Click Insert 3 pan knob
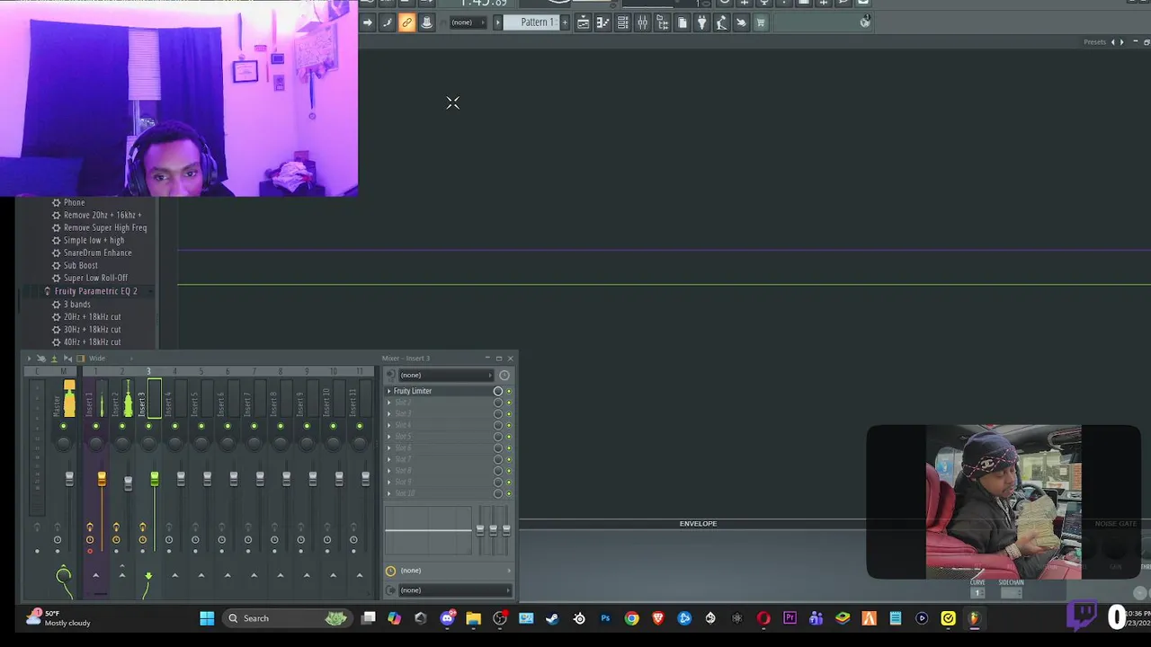Screen dimensions: 1151x647 [148, 443]
